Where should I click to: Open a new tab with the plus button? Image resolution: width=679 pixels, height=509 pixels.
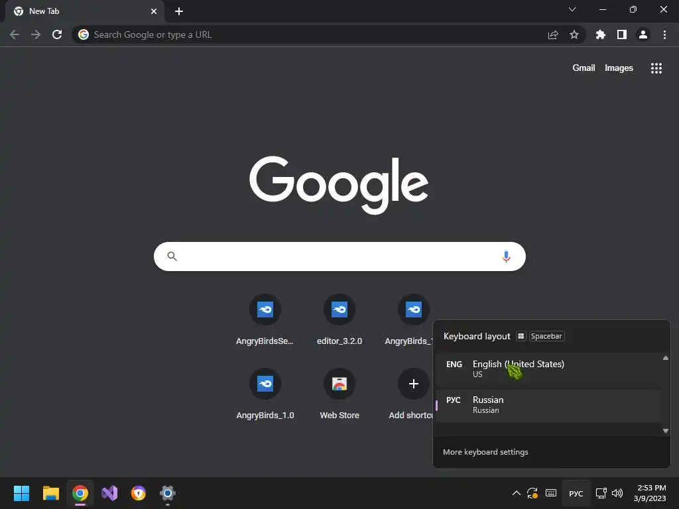coord(179,11)
